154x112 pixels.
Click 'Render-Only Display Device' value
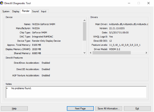coord(46,41)
